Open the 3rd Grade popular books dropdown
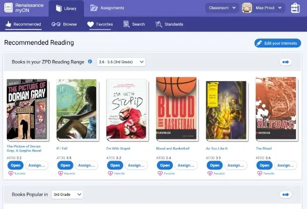 click(x=67, y=195)
